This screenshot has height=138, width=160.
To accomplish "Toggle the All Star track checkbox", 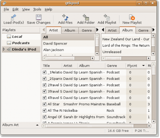I will [45, 104].
